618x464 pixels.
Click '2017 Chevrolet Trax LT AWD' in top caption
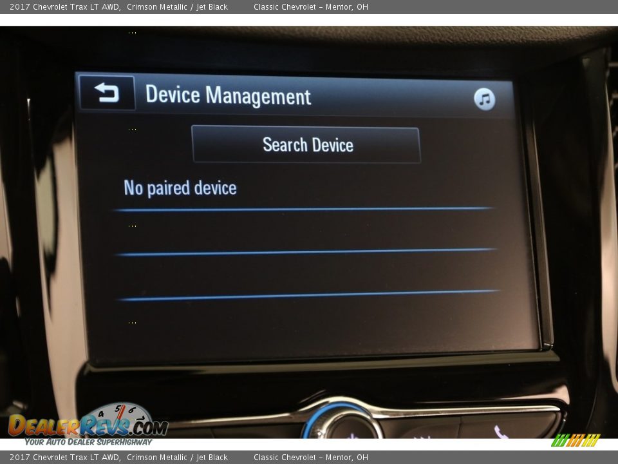click(64, 7)
